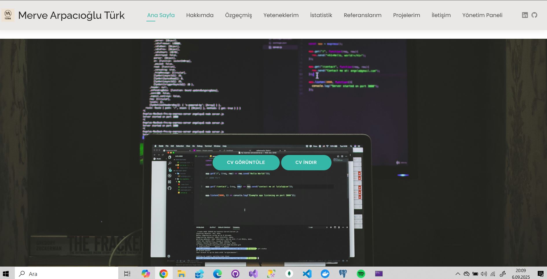The width and height of the screenshot is (547, 279).
Task: Navigate to Projelerim in the navbar
Action: 406,15
